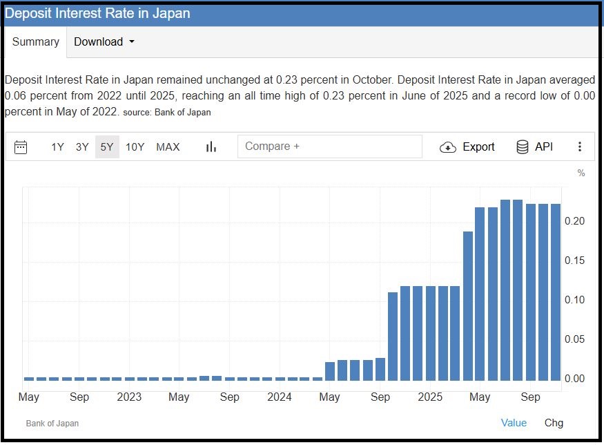Image resolution: width=604 pixels, height=445 pixels.
Task: Select the Value view below chart
Action: [514, 423]
